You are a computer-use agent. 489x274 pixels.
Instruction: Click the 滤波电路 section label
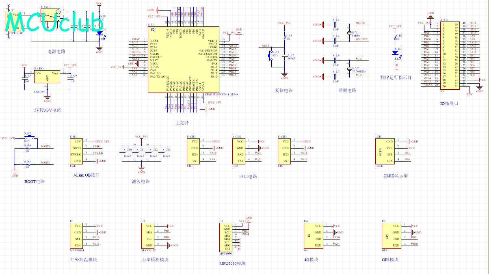tap(141, 181)
